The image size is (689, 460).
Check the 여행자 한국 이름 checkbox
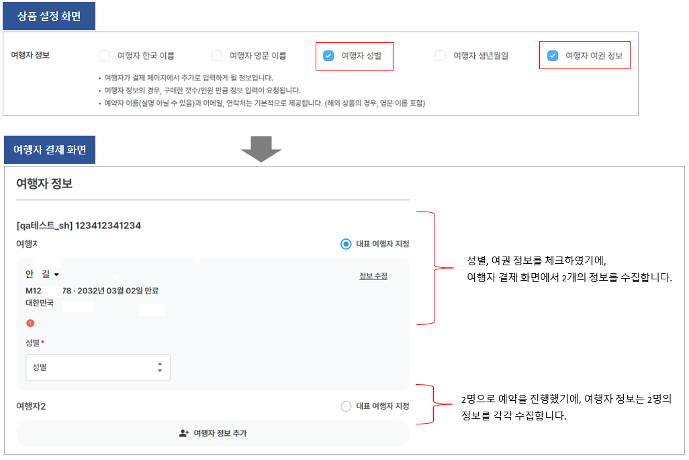(104, 56)
